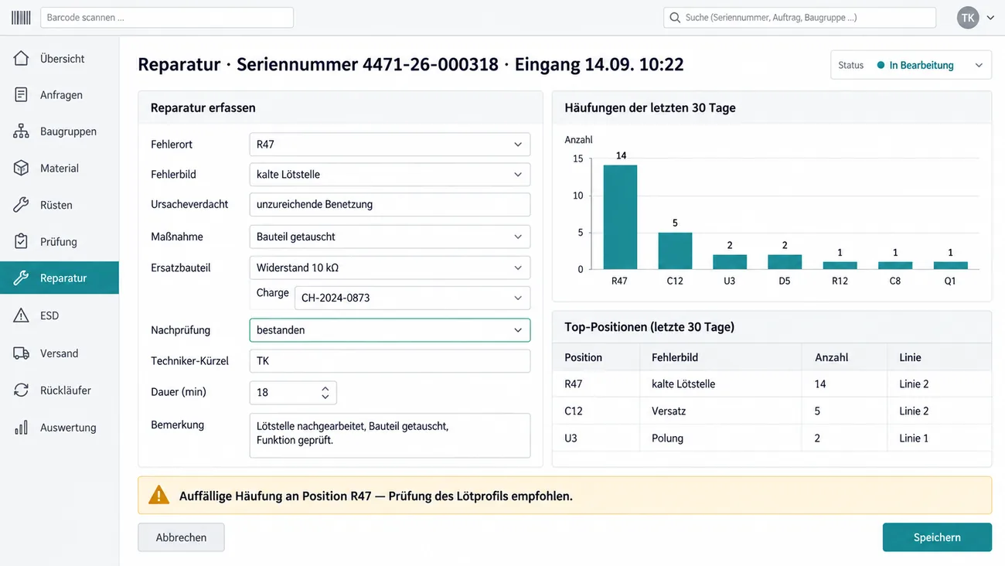
Task: Switch to Material page
Action: pos(60,168)
